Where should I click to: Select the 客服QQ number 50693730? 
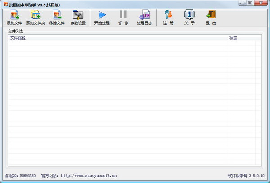click(x=27, y=176)
